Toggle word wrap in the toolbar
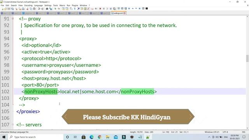Viewport: 249px width, 140px height. point(71,9)
